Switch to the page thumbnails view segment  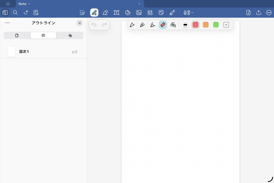(x=17, y=35)
